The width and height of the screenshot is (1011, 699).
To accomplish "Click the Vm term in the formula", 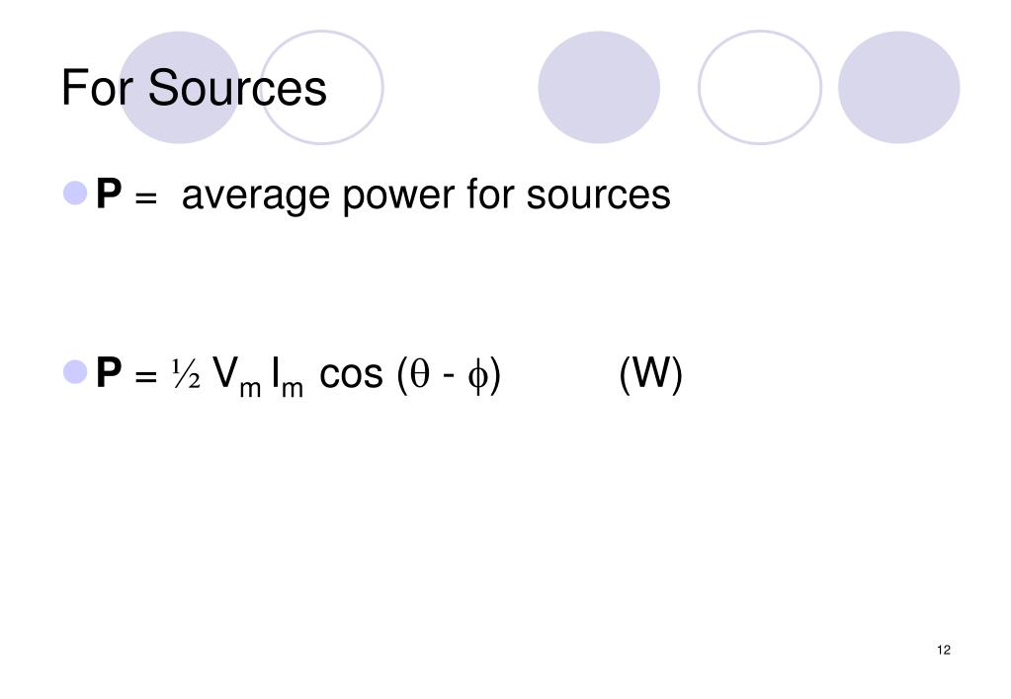I will click(x=236, y=377).
